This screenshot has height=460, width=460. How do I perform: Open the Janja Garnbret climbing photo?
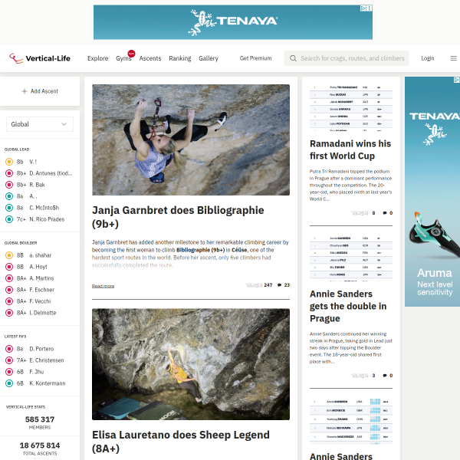coord(191,140)
